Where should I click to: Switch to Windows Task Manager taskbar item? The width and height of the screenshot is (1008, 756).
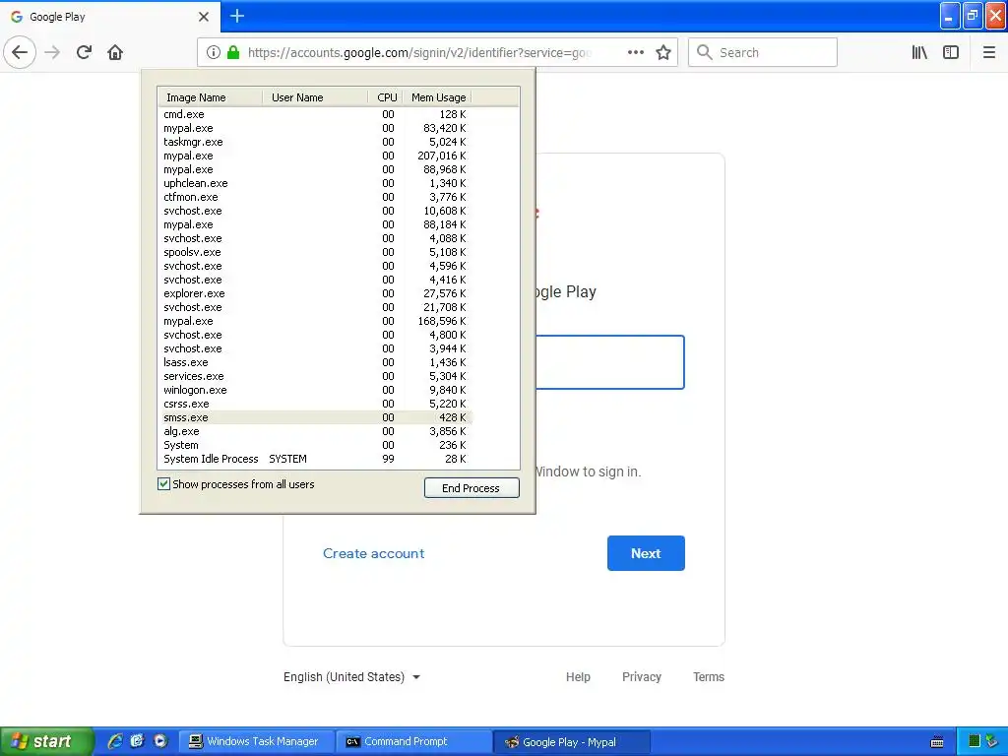pyautogui.click(x=256, y=741)
